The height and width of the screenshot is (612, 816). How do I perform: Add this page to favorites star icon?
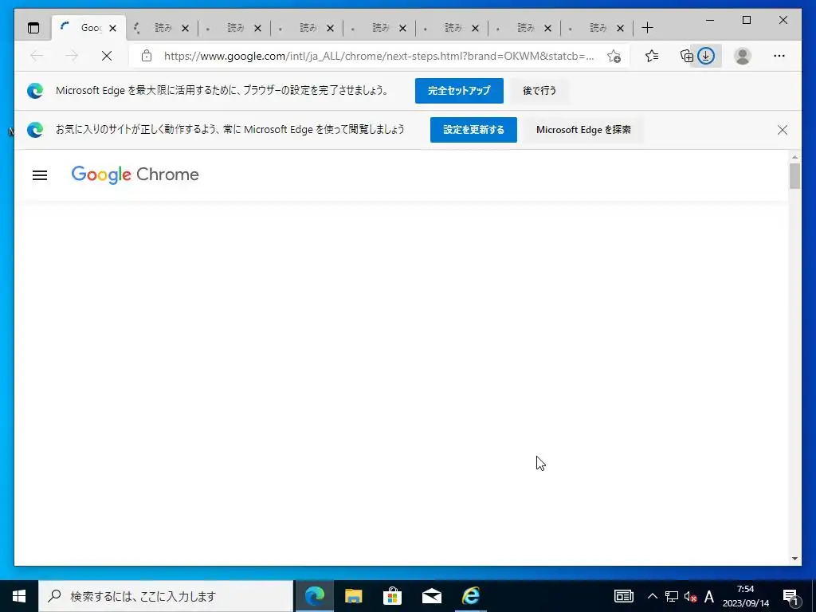pos(614,57)
